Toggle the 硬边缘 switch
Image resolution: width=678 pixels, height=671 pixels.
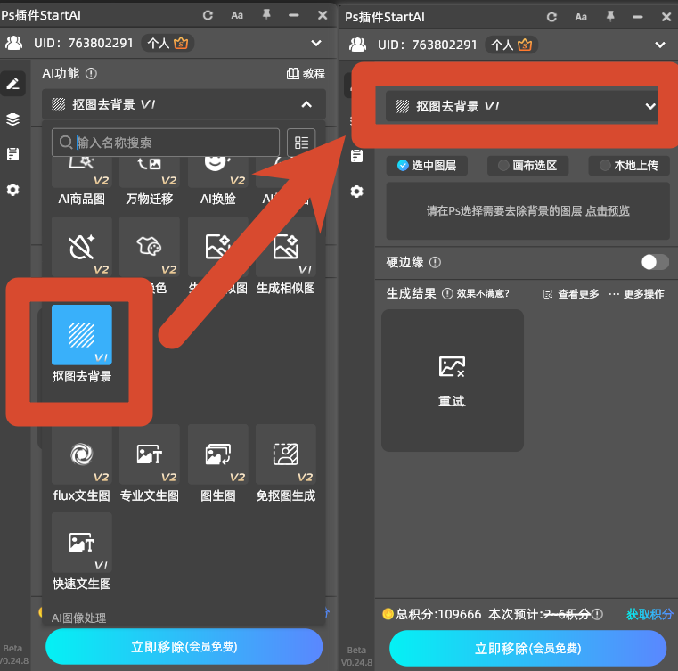click(655, 262)
